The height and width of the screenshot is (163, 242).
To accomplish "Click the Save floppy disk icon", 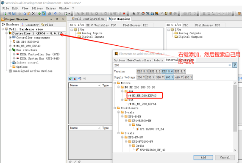I will pos(14,14).
